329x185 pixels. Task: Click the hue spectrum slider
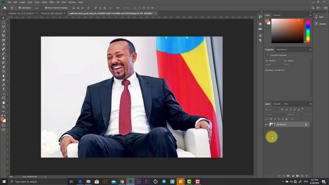[x=308, y=31]
